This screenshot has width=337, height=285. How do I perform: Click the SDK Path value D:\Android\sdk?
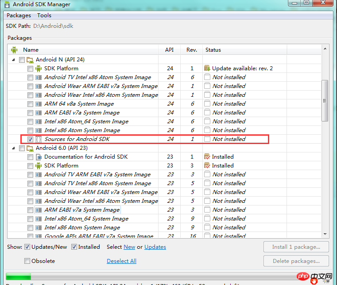pos(53,26)
